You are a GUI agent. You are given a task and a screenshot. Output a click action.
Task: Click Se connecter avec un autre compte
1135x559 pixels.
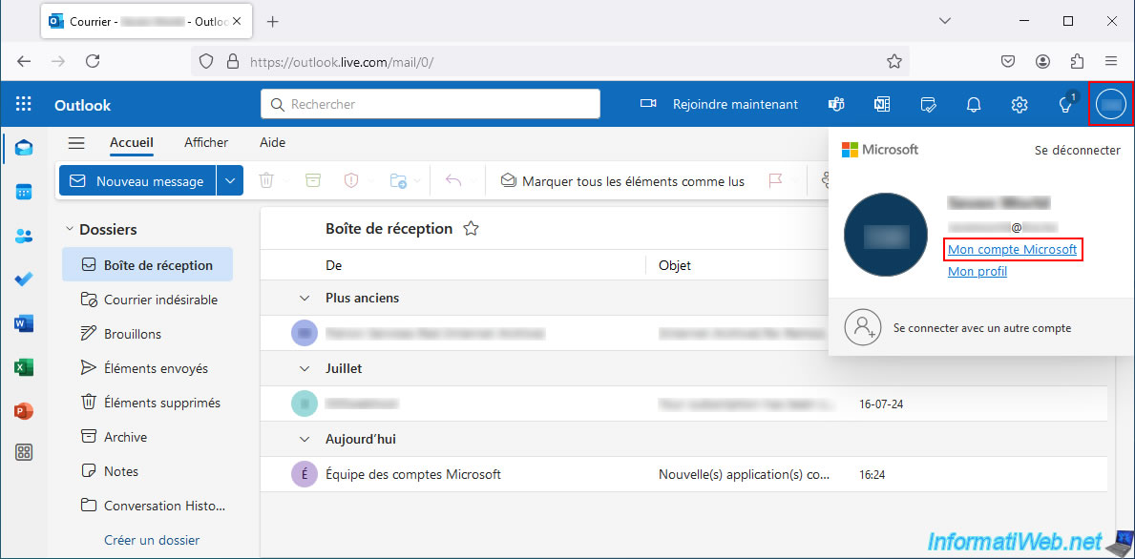tap(980, 327)
